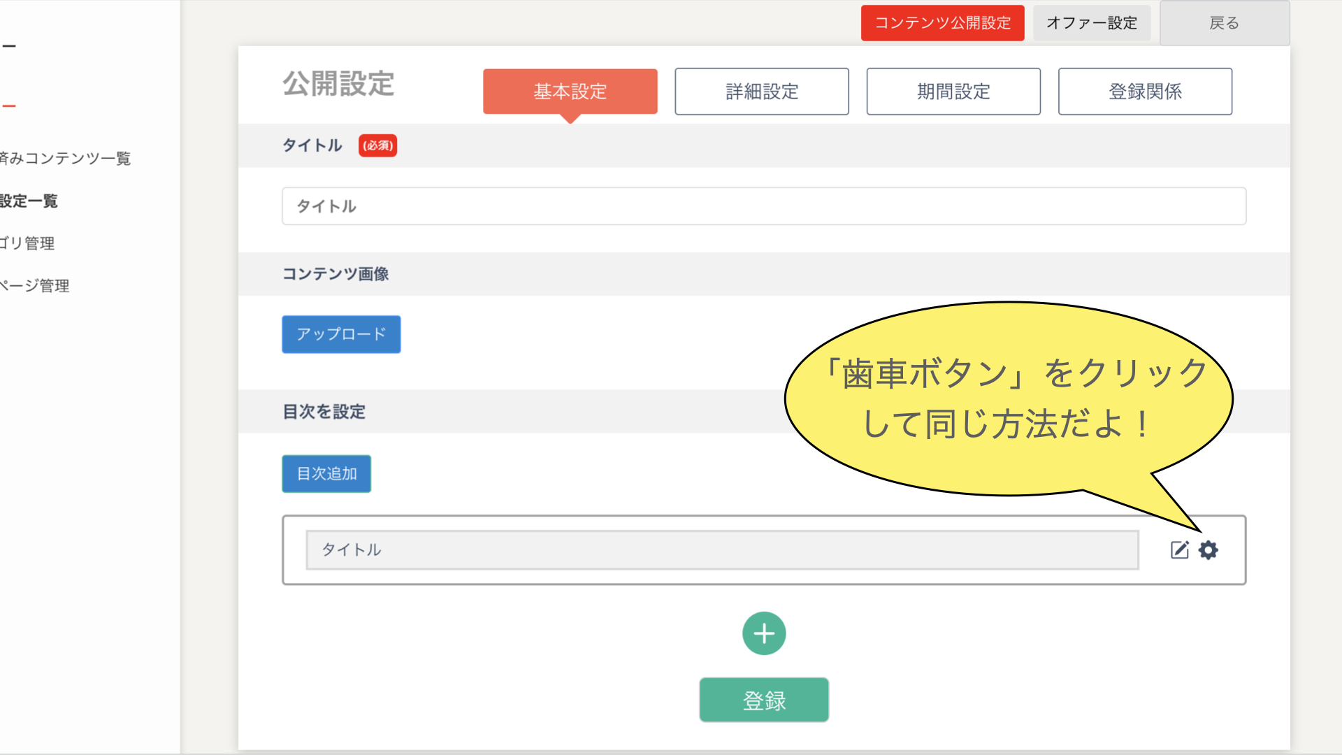Image resolution: width=1342 pixels, height=755 pixels.
Task: Open the 期間設定 tab
Action: point(953,92)
